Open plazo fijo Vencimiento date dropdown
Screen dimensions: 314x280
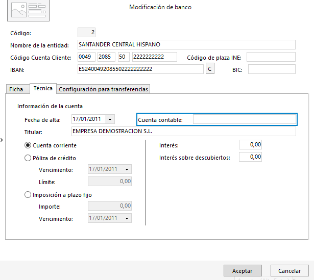point(127,218)
